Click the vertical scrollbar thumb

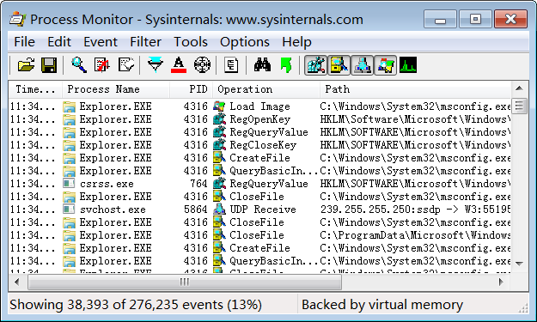click(x=519, y=106)
